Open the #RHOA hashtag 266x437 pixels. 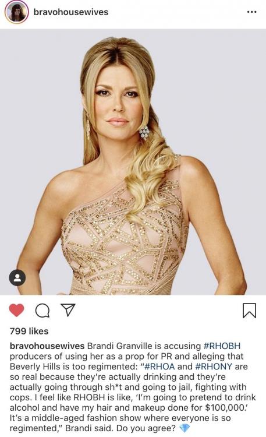[159, 366]
